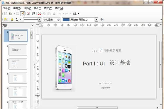Click the redo arrow icon
The width and height of the screenshot is (164, 109).
click(x=67, y=14)
